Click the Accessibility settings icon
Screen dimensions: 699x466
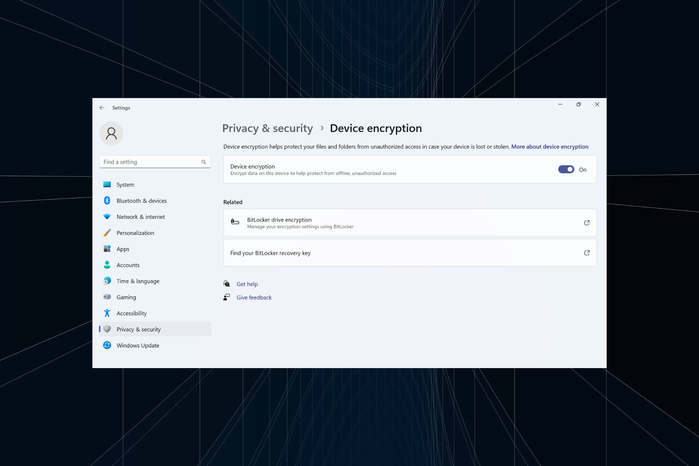(x=107, y=313)
